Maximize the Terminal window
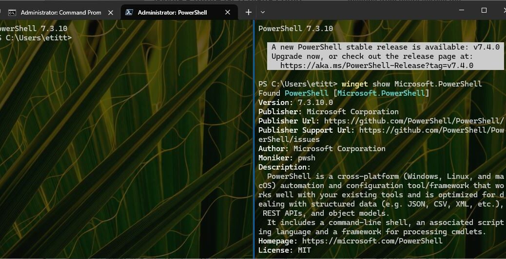Viewport: 506px width, 259px height. [484, 10]
